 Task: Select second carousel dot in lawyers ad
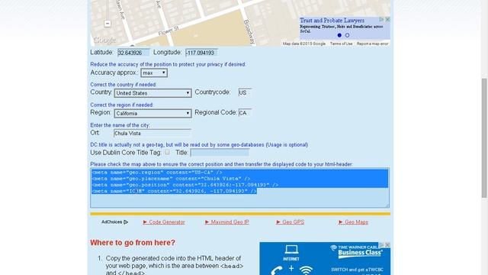point(348,35)
